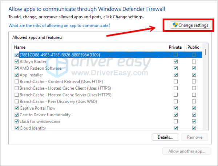The width and height of the screenshot is (218, 166).
Task: Uncheck Captive Portal Flow name checkbox
Action: 16,108
